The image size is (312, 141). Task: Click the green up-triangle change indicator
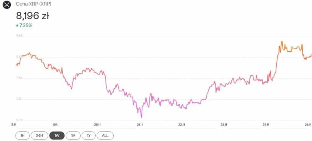pos(17,26)
